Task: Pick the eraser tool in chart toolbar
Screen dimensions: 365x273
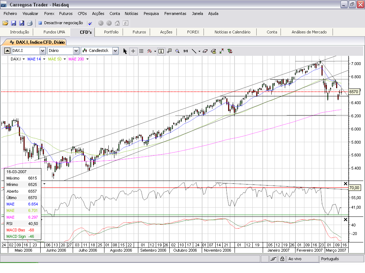Action: click(x=205, y=51)
